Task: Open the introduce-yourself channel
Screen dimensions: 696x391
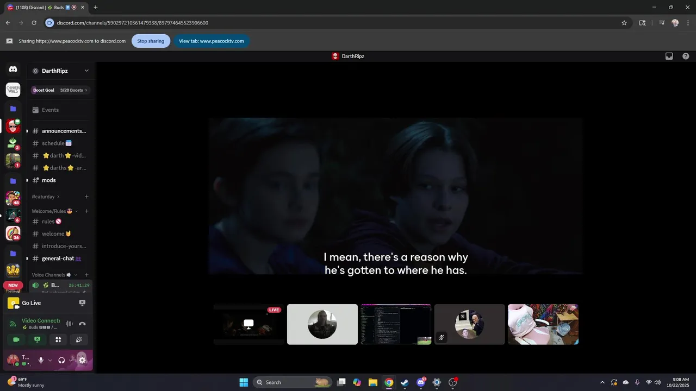Action: pyautogui.click(x=60, y=246)
